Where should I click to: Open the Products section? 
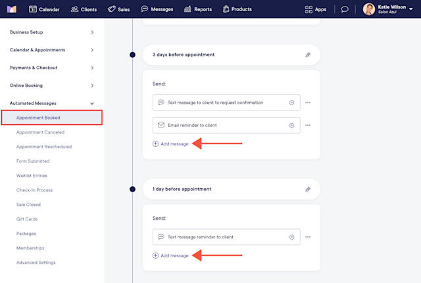[237, 9]
